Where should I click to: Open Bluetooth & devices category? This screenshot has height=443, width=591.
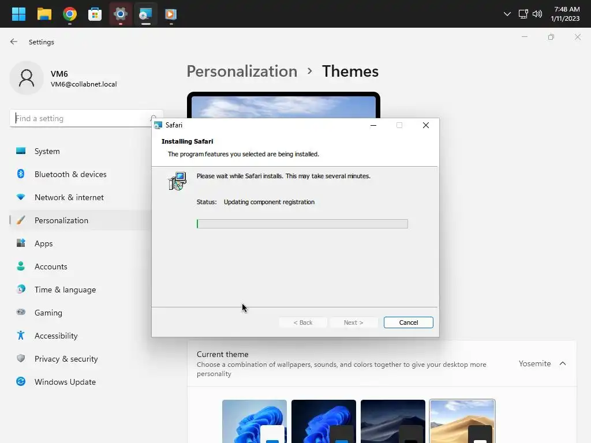(80, 174)
